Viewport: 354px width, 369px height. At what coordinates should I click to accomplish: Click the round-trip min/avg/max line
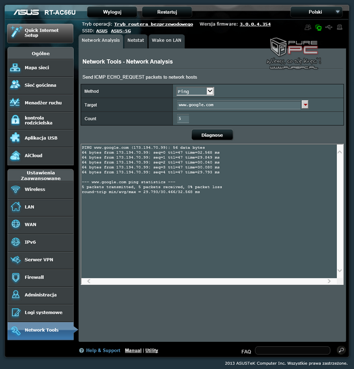tap(141, 192)
